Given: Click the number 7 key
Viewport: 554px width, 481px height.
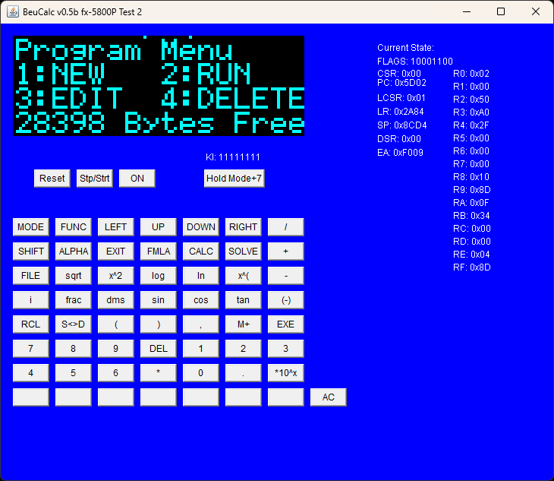Looking at the screenshot, I should (x=31, y=349).
